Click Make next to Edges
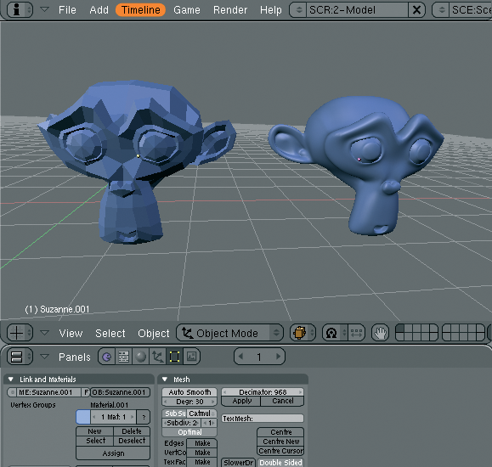492x467 pixels. pos(202,443)
